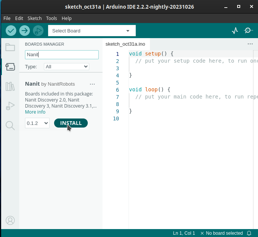Click the notifications bell in status bar
Viewport: 258px width, 237px height.
pos(249,233)
